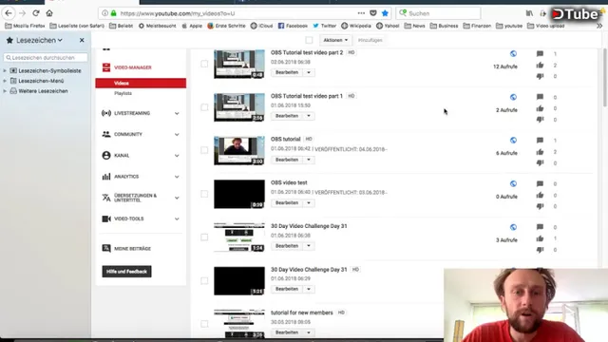Expand the Video-Tools section chevron
This screenshot has width=608, height=342.
tap(177, 218)
